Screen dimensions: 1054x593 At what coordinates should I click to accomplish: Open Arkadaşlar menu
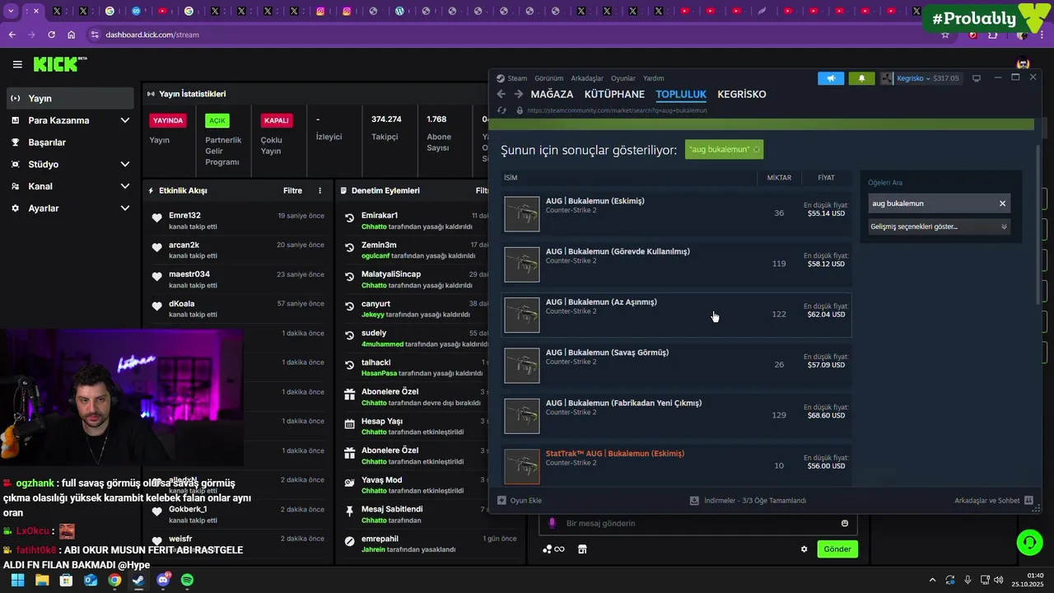click(587, 78)
